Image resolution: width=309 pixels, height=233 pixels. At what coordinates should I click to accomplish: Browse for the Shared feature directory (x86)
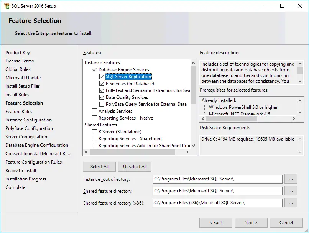click(291, 203)
